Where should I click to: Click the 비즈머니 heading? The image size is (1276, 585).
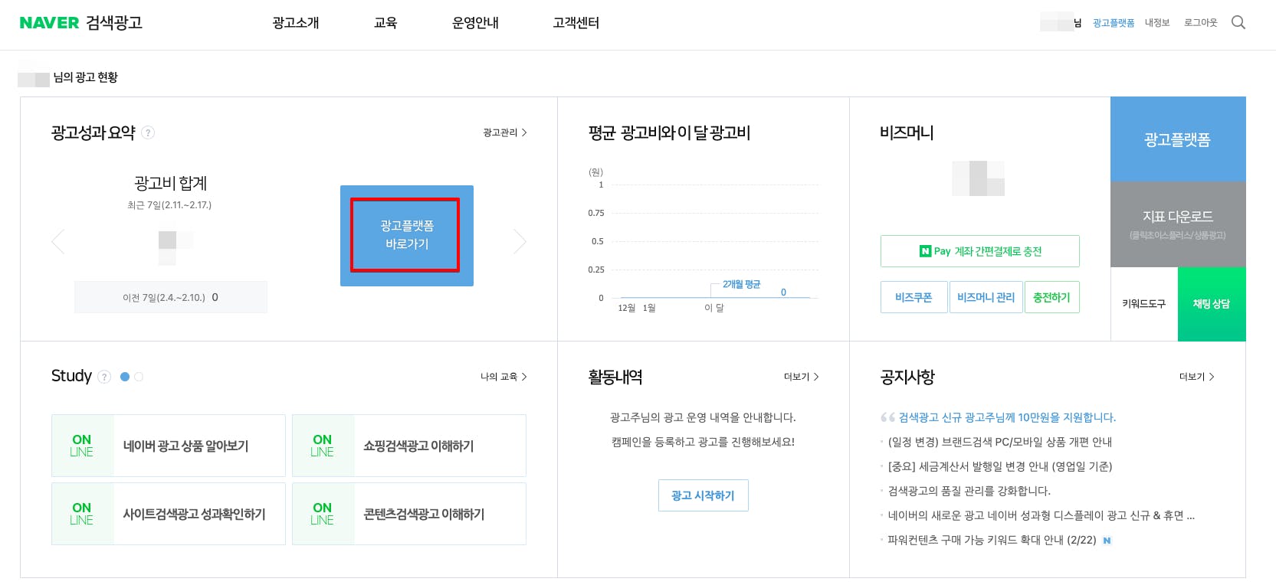[x=907, y=132]
